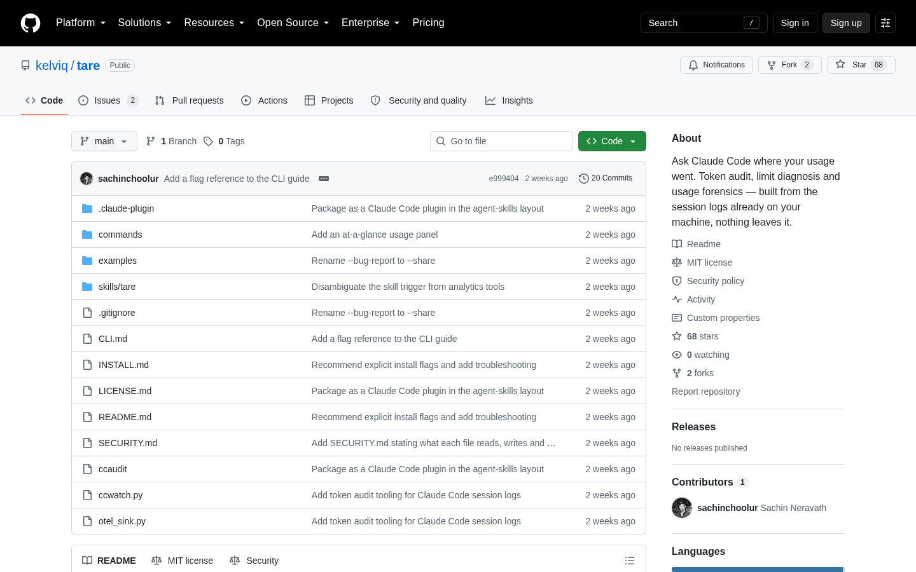Click the Notifications bell button
The height and width of the screenshot is (572, 916).
coord(716,65)
